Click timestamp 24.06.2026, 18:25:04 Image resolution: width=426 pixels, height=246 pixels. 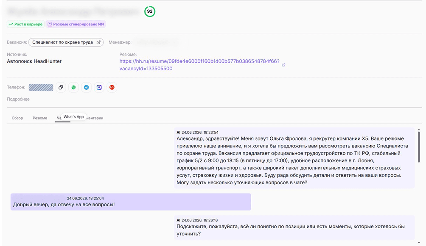[x=85, y=198]
